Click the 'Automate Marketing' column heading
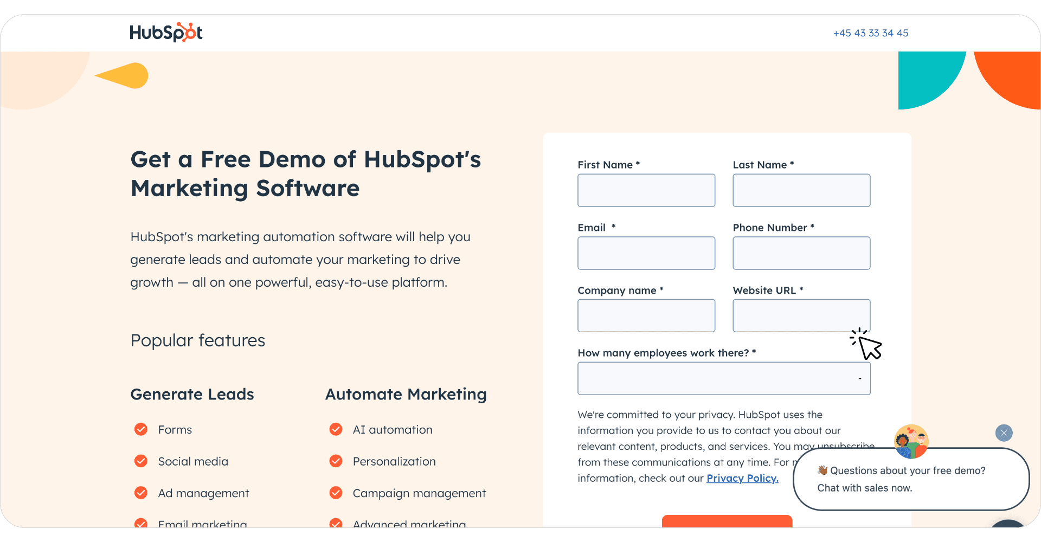This screenshot has height=542, width=1041. (x=406, y=394)
